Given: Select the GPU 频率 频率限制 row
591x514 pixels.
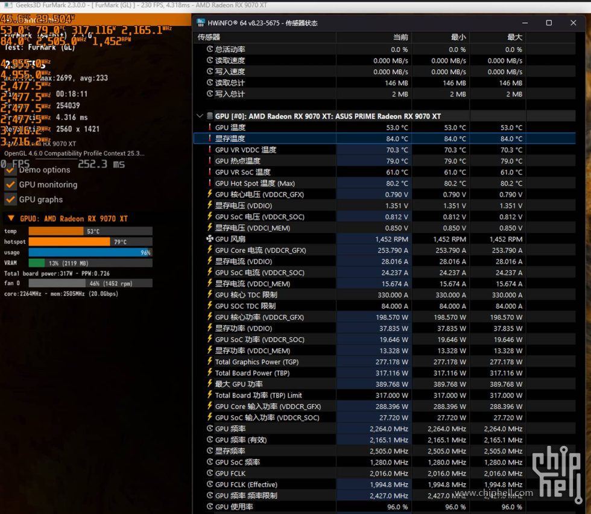Looking at the screenshot, I should [385, 495].
